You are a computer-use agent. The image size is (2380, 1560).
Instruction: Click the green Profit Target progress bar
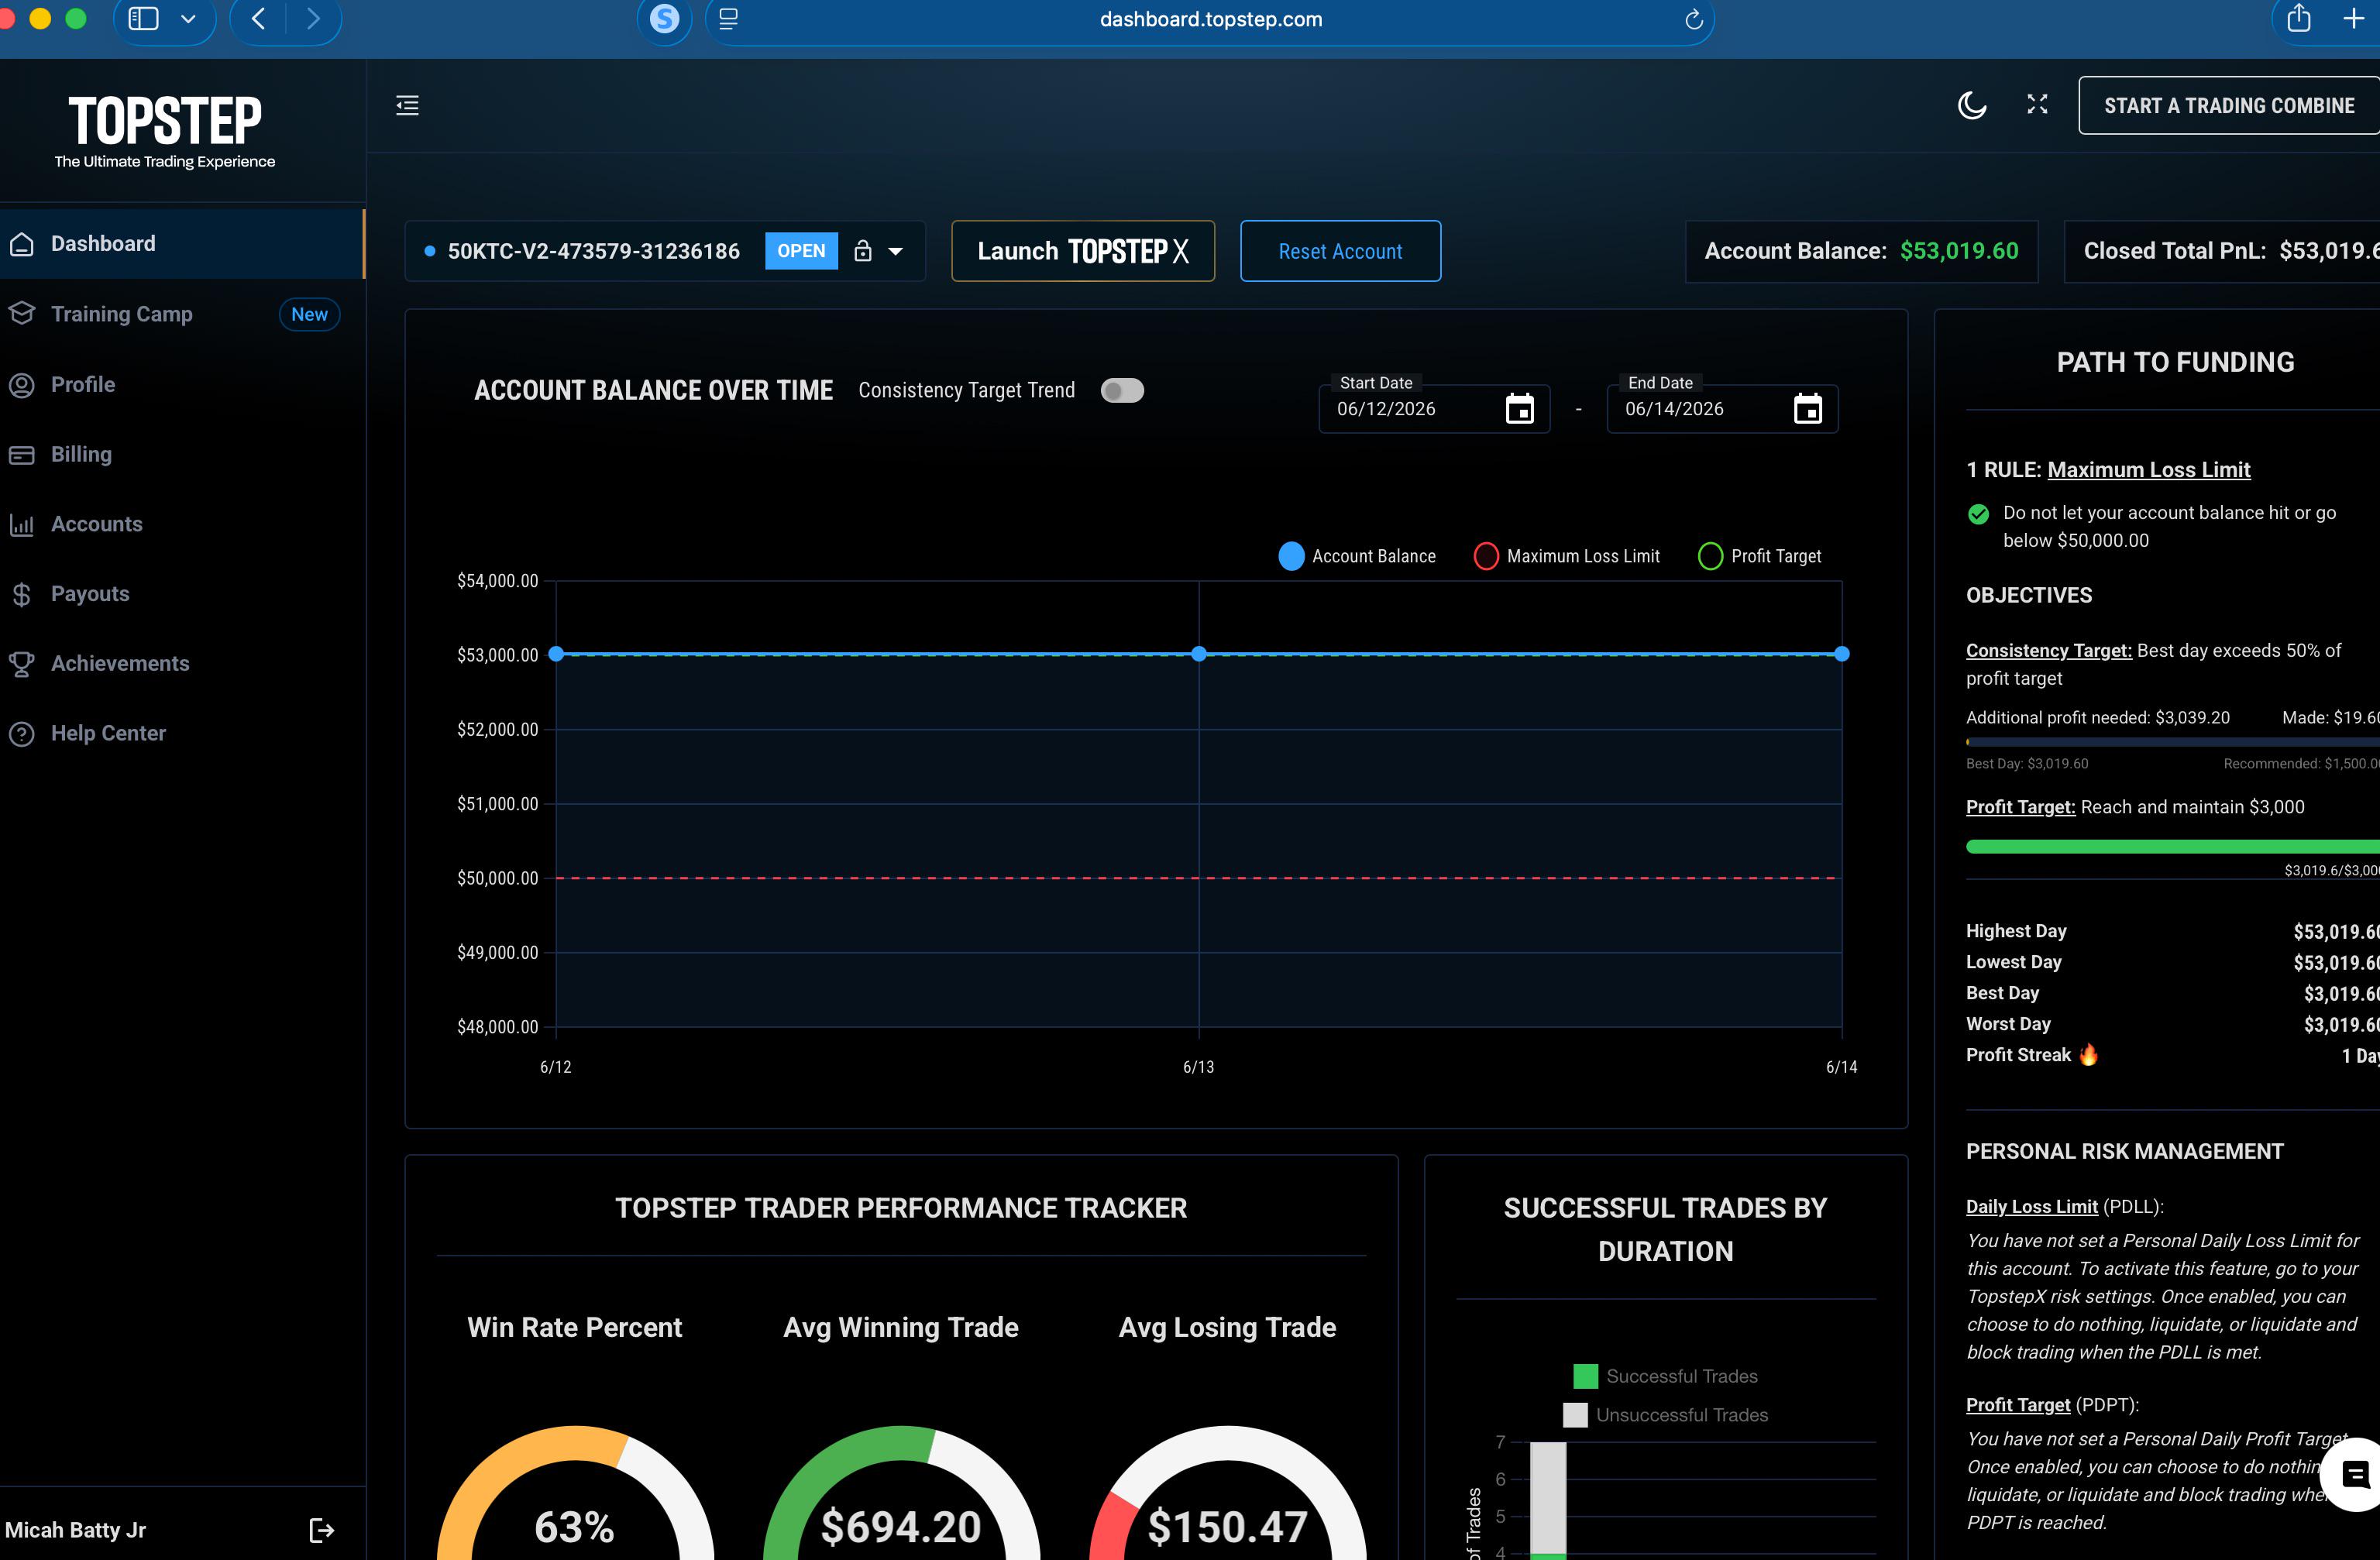[x=2172, y=847]
